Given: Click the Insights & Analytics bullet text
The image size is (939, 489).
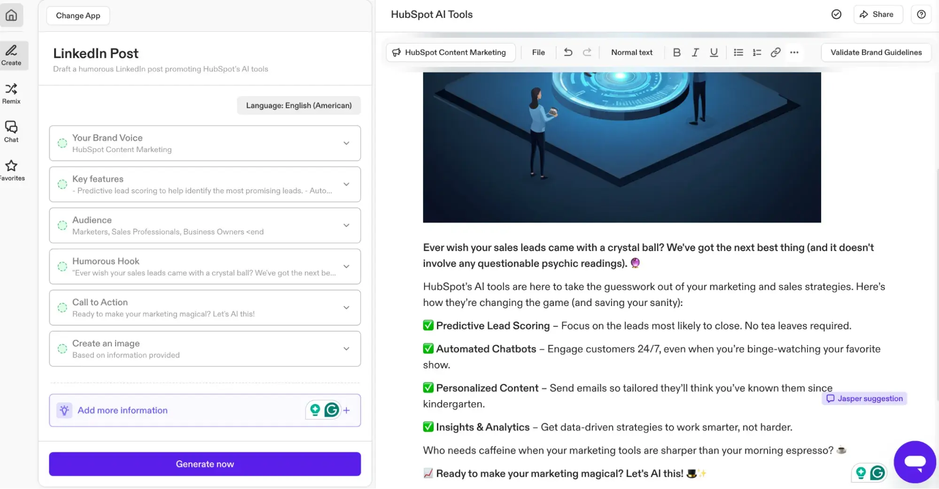Looking at the screenshot, I should (x=607, y=427).
